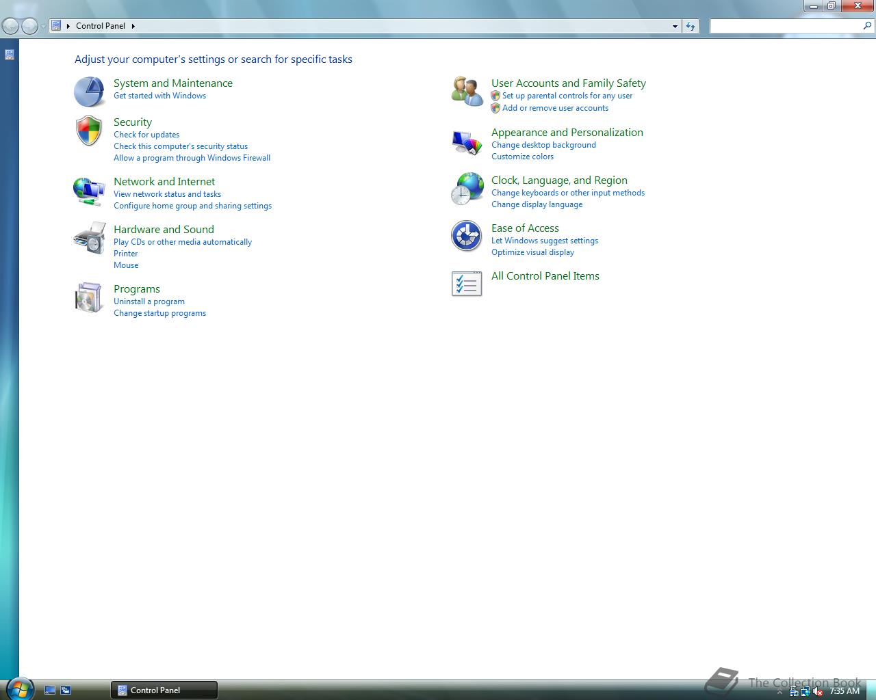
Task: Open System and Maintenance category
Action: click(x=173, y=83)
